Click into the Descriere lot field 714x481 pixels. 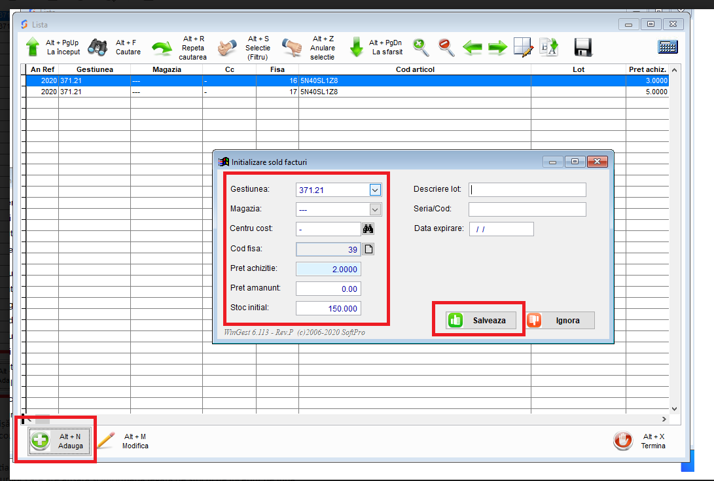[527, 189]
